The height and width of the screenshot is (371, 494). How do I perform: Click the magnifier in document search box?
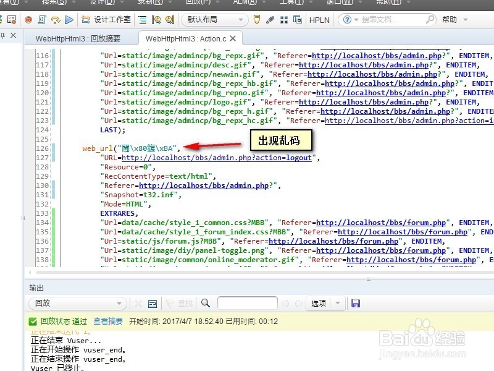coord(430,20)
